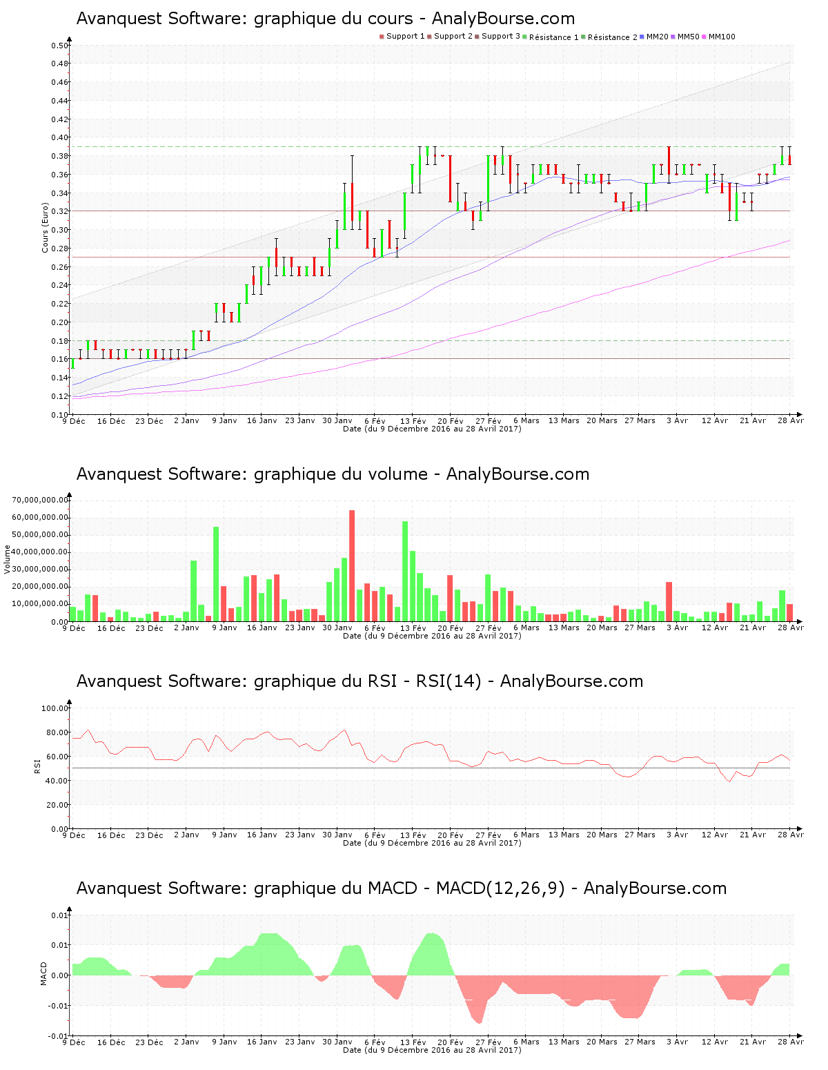Screen dimensions: 828x1070
Task: Click the '27 Mars' date tick under the MACD chart
Action: tap(640, 1042)
